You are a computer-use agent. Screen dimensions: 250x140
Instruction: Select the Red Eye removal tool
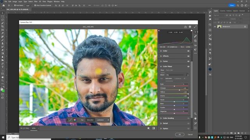[195, 45]
